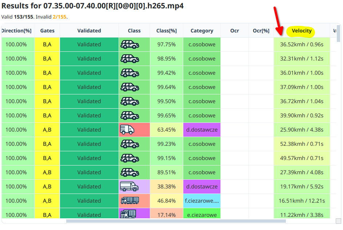Click velocity cell 36.01kmh / 1.00s
The image size is (343, 230).
point(302,73)
